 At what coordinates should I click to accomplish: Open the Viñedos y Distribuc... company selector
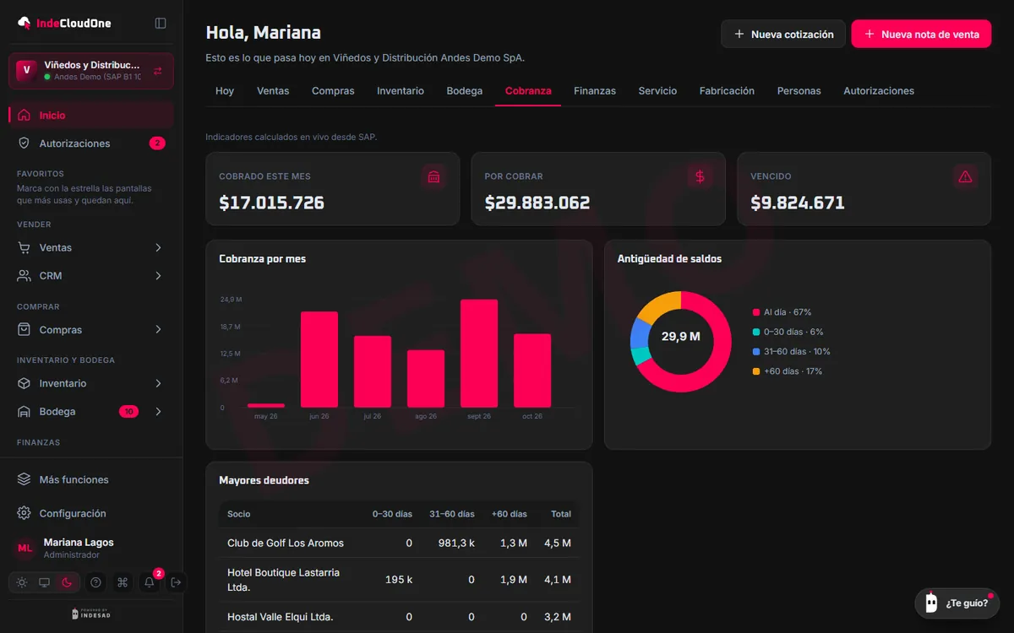tap(91, 71)
